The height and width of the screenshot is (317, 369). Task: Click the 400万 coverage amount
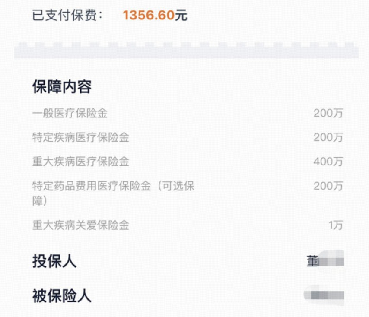pos(328,162)
